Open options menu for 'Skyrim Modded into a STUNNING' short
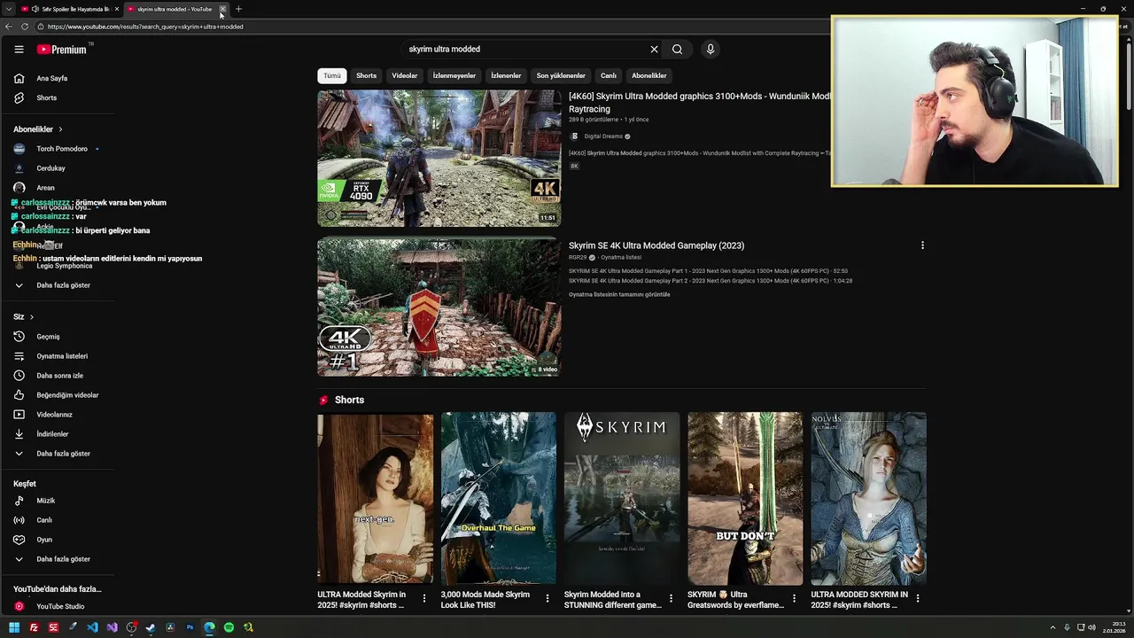The width and height of the screenshot is (1134, 638). coord(671,599)
